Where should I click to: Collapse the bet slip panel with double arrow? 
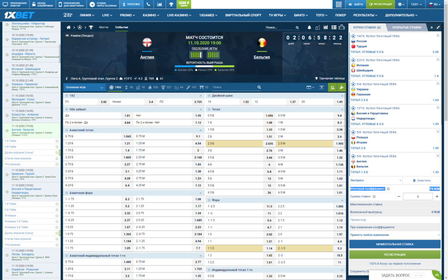[431, 27]
